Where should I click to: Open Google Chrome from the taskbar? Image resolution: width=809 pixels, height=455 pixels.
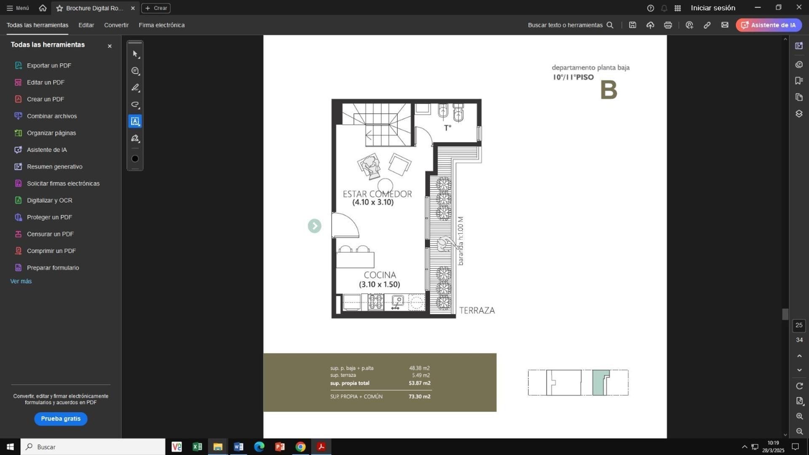click(300, 447)
